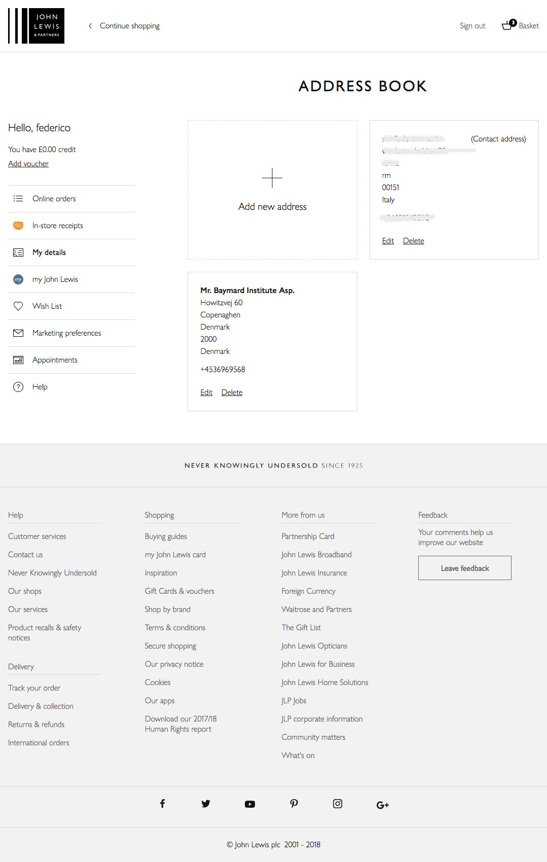Image resolution: width=547 pixels, height=862 pixels.
Task: Click the In-store receipts orange icon
Action: [18, 226]
